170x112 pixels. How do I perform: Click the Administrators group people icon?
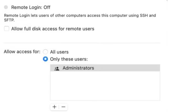point(57,69)
